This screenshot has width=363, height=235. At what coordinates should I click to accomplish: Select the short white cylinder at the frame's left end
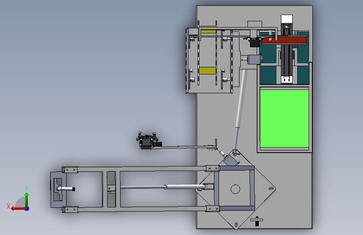66,189
